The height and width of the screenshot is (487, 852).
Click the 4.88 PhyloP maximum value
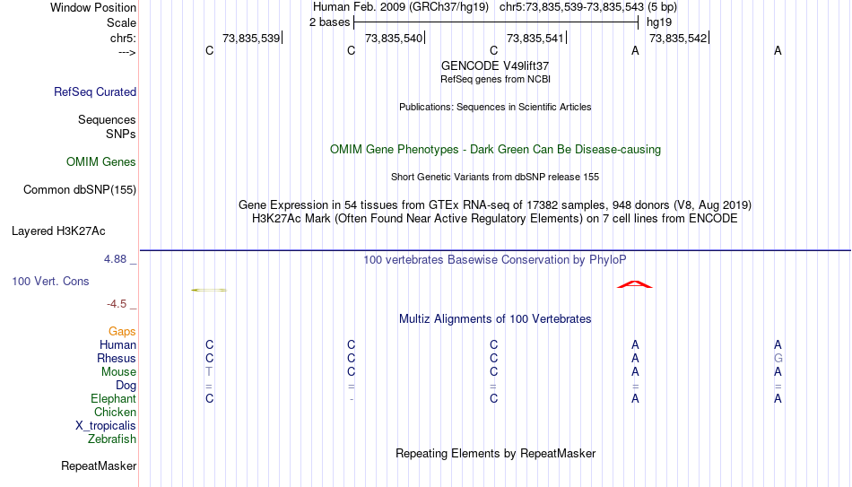[115, 259]
